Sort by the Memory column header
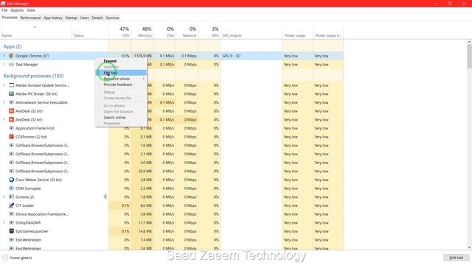This screenshot has width=472, height=265. (142, 32)
